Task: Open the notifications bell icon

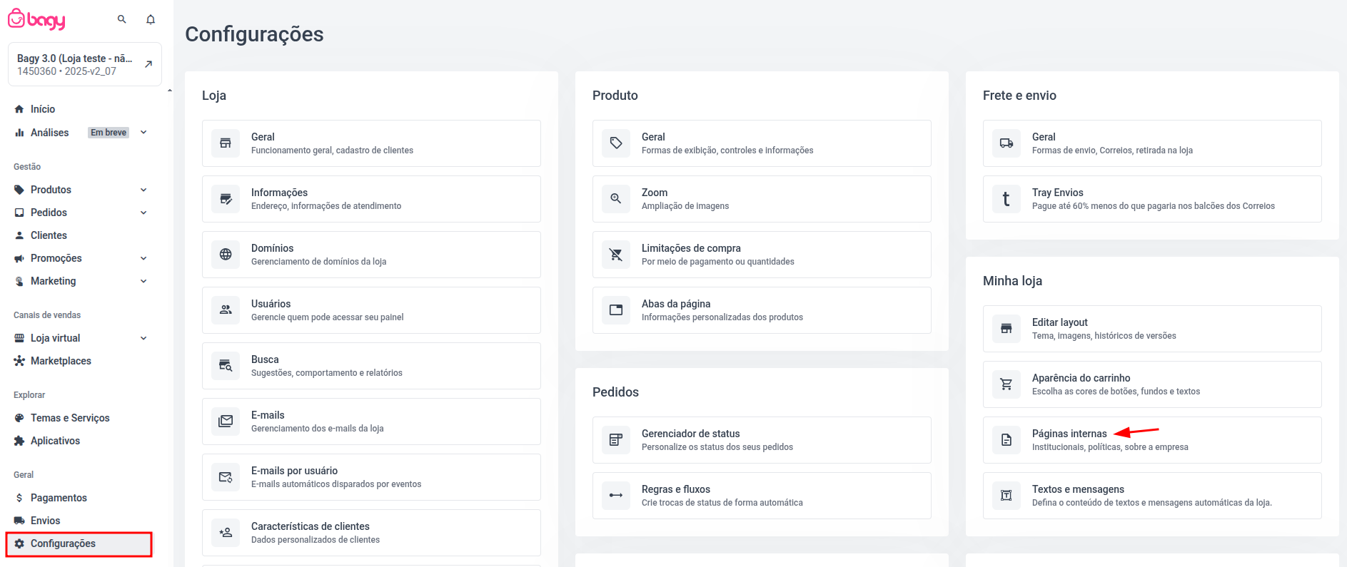Action: pyautogui.click(x=151, y=19)
